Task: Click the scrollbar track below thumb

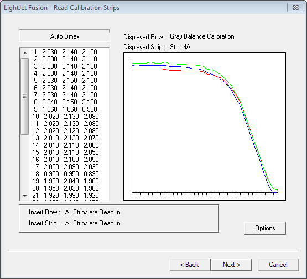Action: pyautogui.click(x=25, y=162)
